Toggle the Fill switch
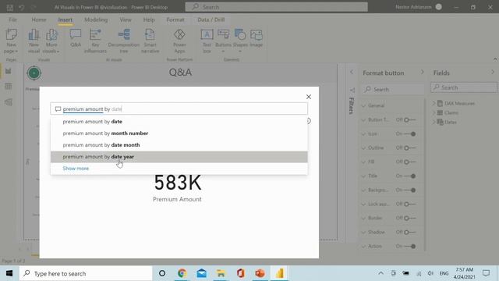Image resolution: width=499 pixels, height=281 pixels. (410, 162)
